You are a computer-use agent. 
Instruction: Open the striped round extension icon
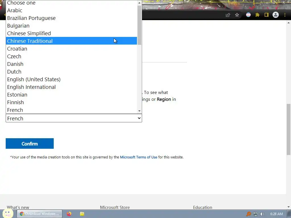click(248, 15)
